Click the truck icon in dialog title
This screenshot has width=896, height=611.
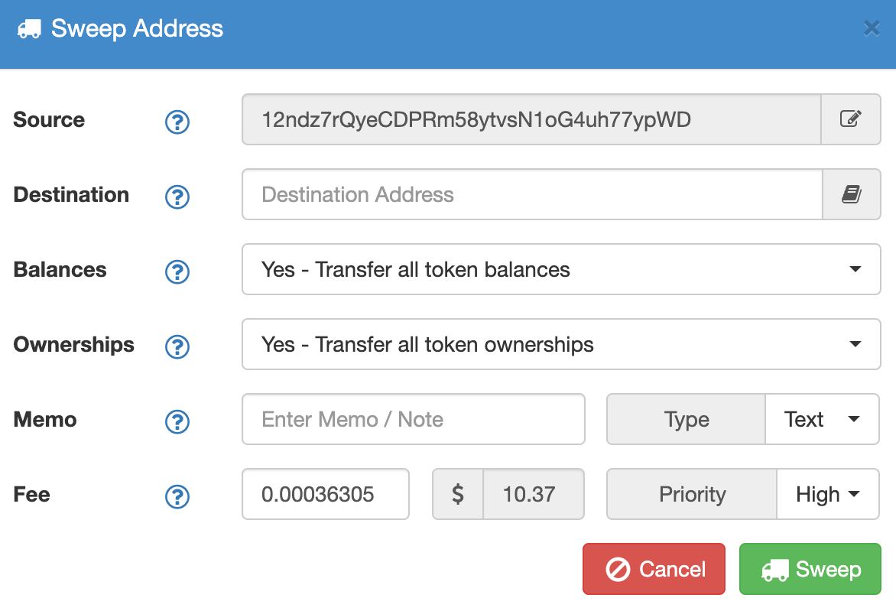click(29, 28)
